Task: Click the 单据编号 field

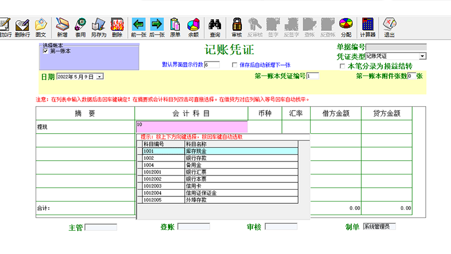Action: [x=396, y=47]
